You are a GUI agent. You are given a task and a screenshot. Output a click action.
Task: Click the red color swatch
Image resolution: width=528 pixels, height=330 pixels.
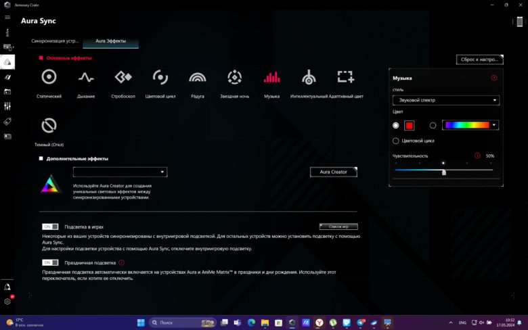[x=409, y=126]
